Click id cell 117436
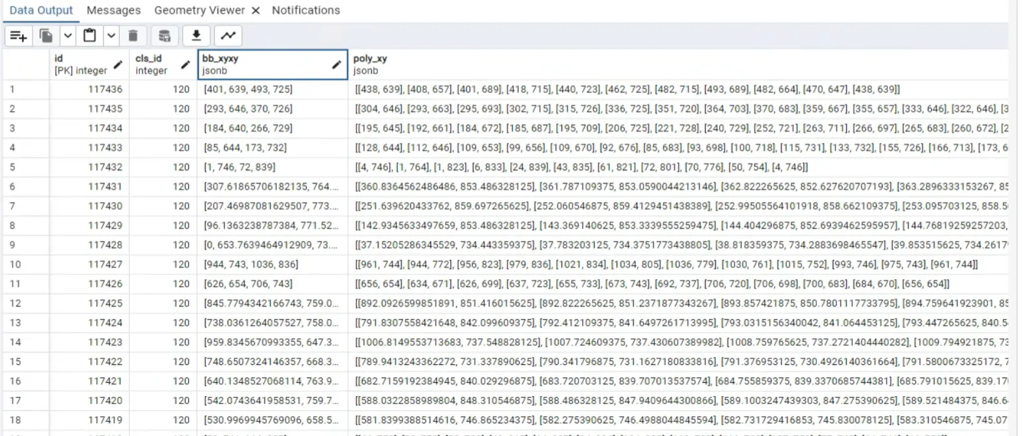1023x436 pixels. (89, 89)
